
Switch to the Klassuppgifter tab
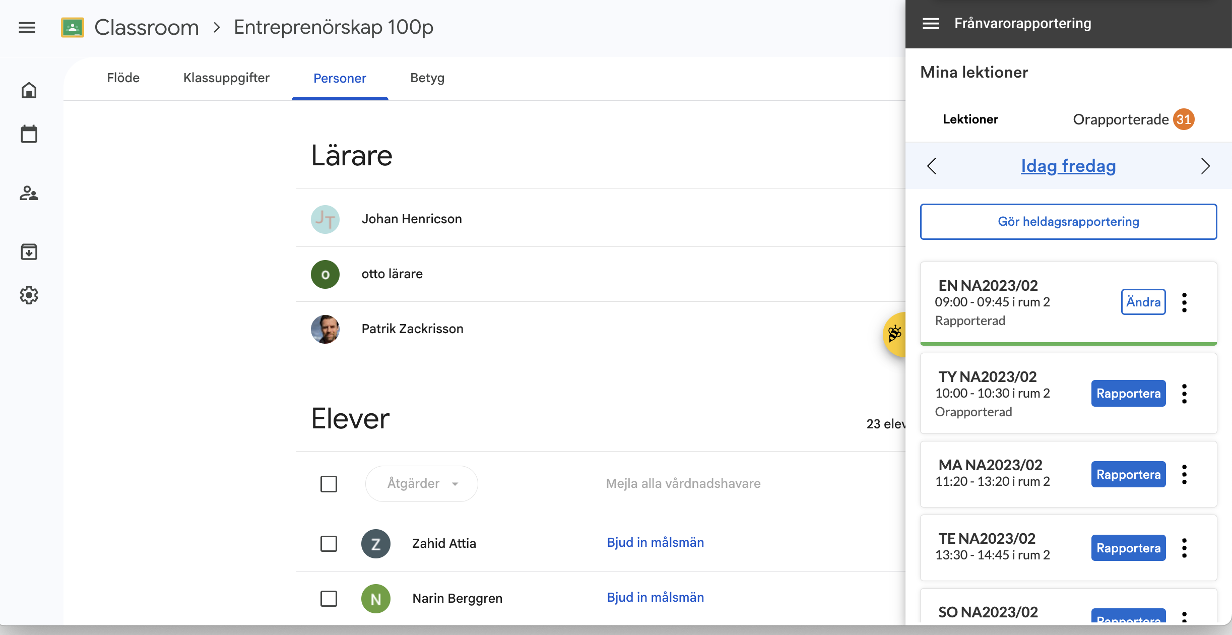[x=226, y=78]
